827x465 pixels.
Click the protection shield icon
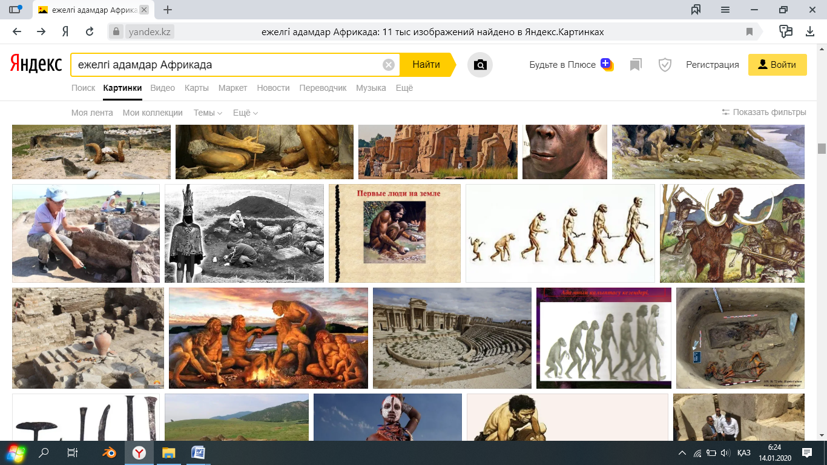click(665, 65)
